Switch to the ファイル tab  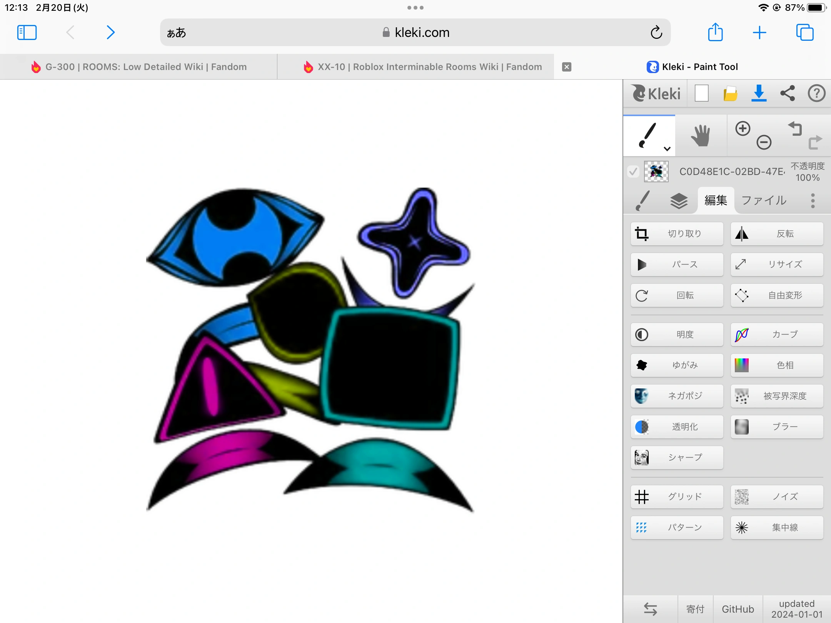[764, 201]
